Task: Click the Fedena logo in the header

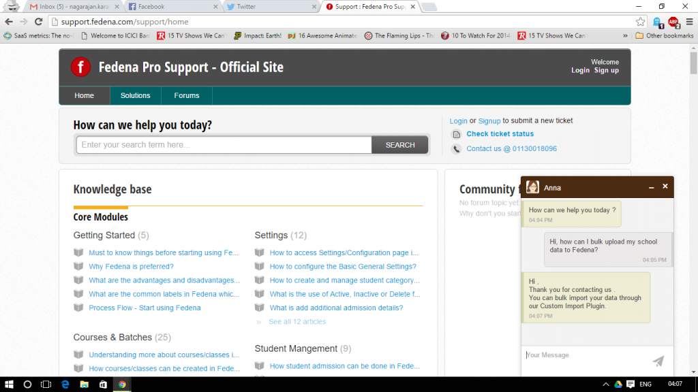Action: point(80,67)
